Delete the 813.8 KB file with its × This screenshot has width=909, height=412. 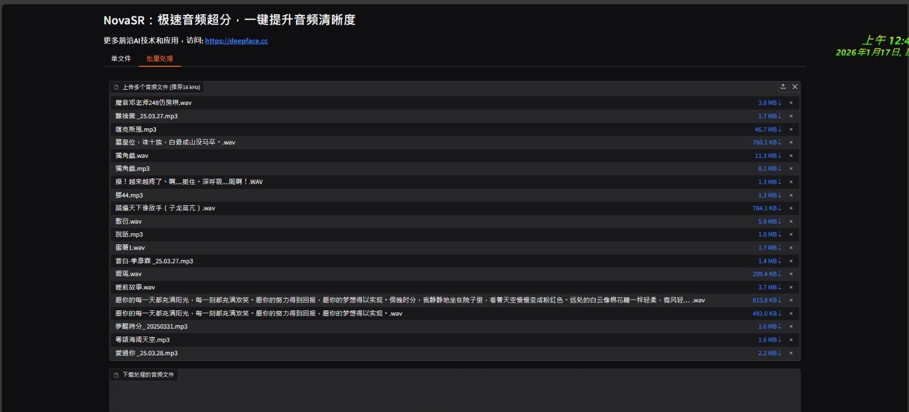pos(791,300)
